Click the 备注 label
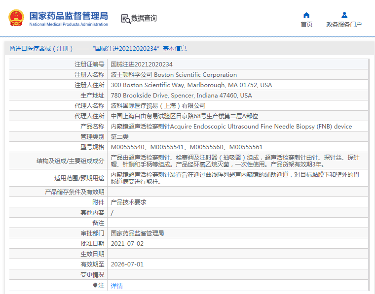The image size is (375, 294). click(x=98, y=223)
